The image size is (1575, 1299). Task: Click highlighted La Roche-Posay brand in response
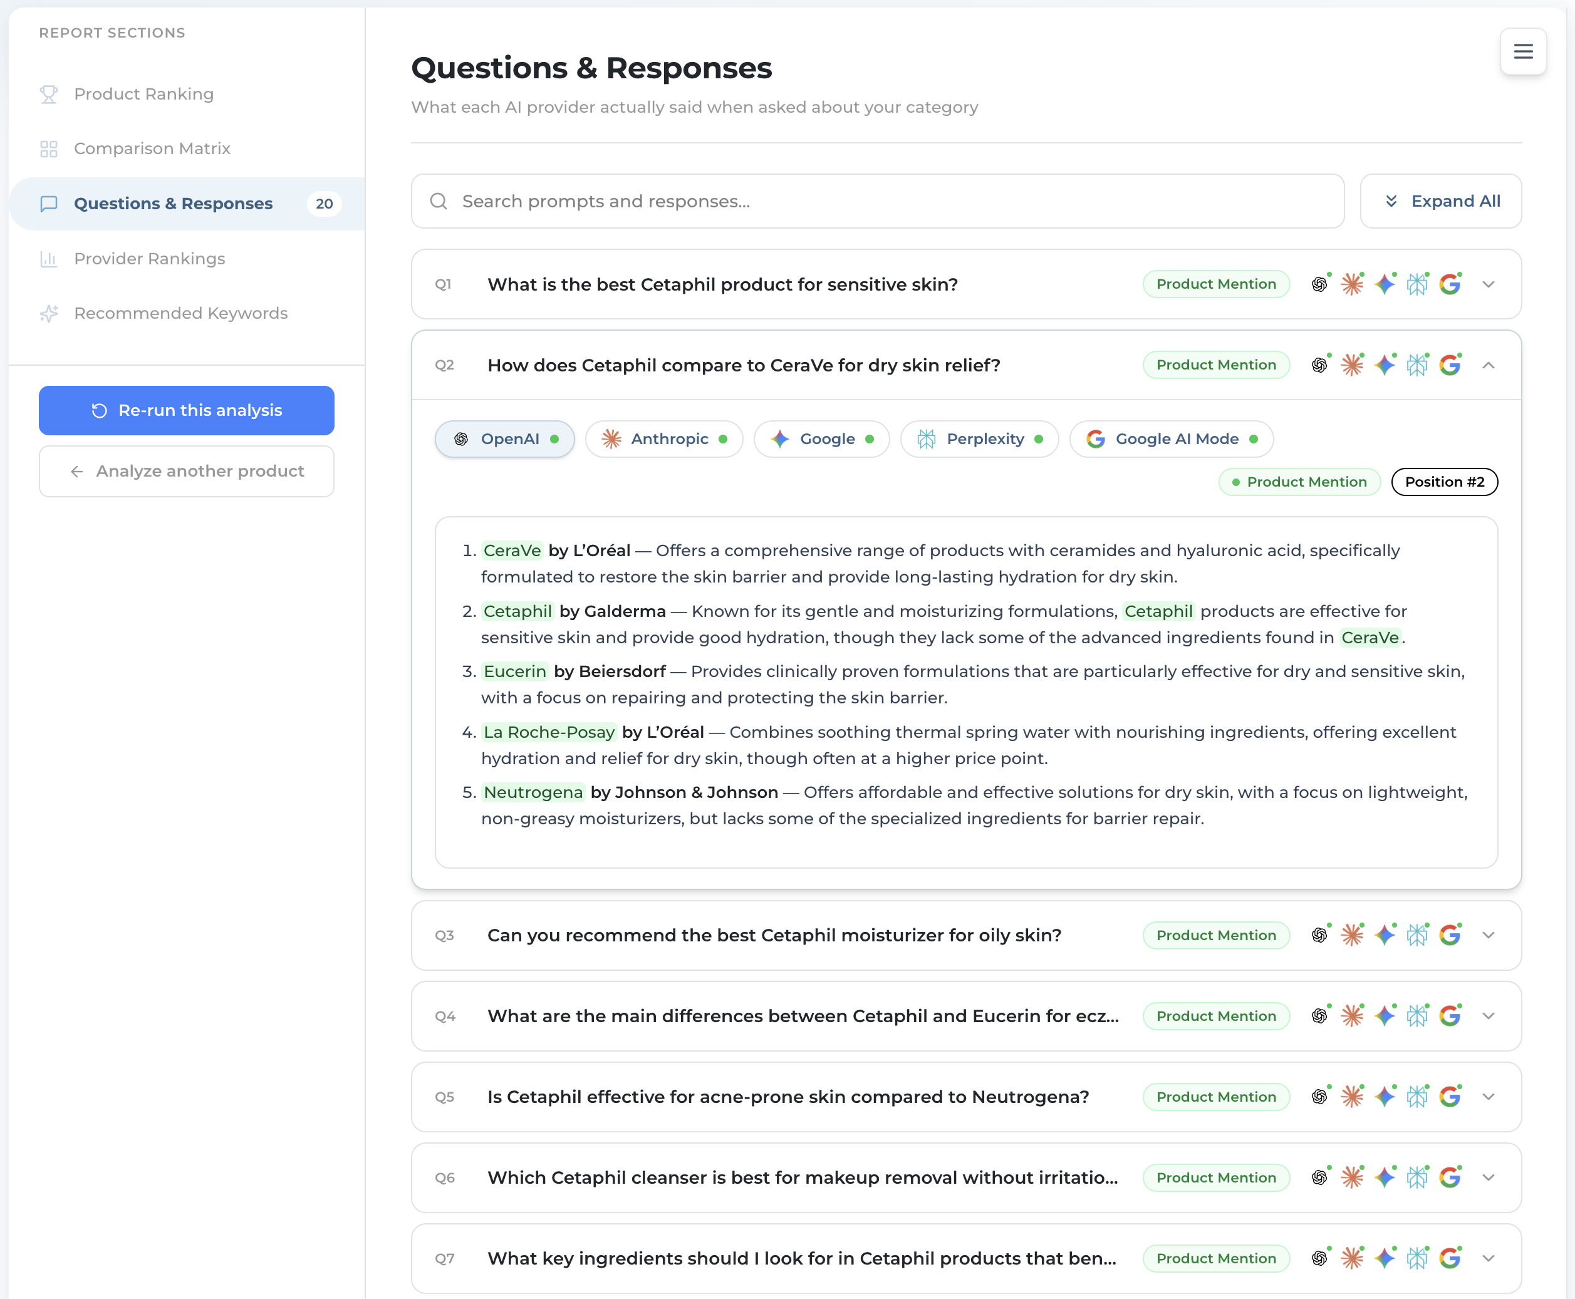click(x=549, y=733)
